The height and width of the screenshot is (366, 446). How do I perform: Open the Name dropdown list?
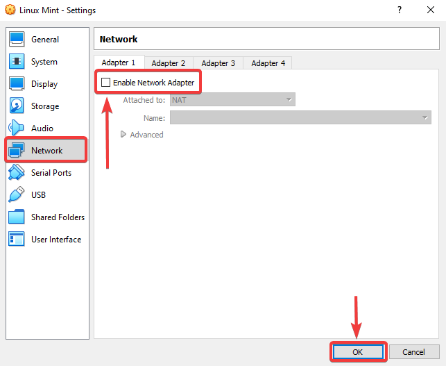pyautogui.click(x=300, y=117)
